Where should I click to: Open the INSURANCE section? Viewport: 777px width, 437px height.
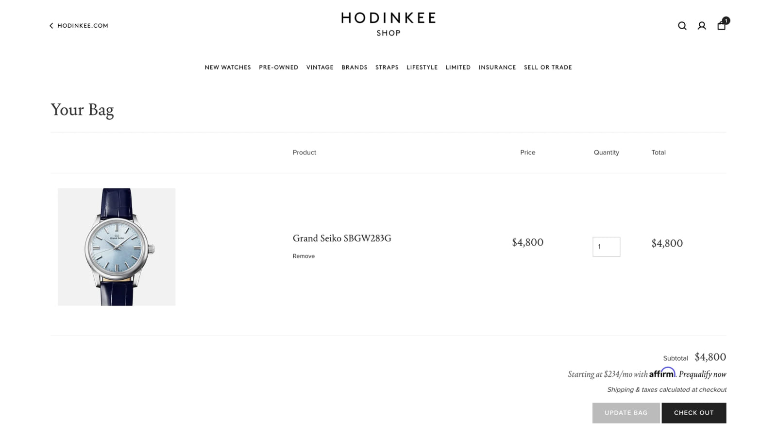(x=497, y=67)
